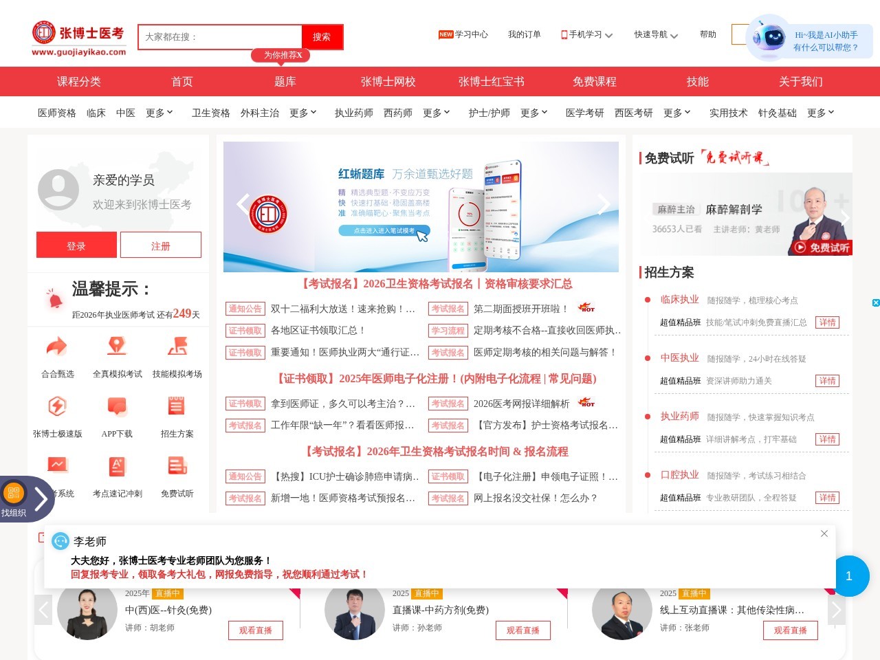This screenshot has height=660, width=880.
Task: Click the 合合甄选 arrow icon
Action: (58, 355)
